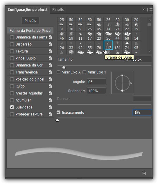
Task: Toggle the lock icon for Posição do pincel
Action: [50, 79]
